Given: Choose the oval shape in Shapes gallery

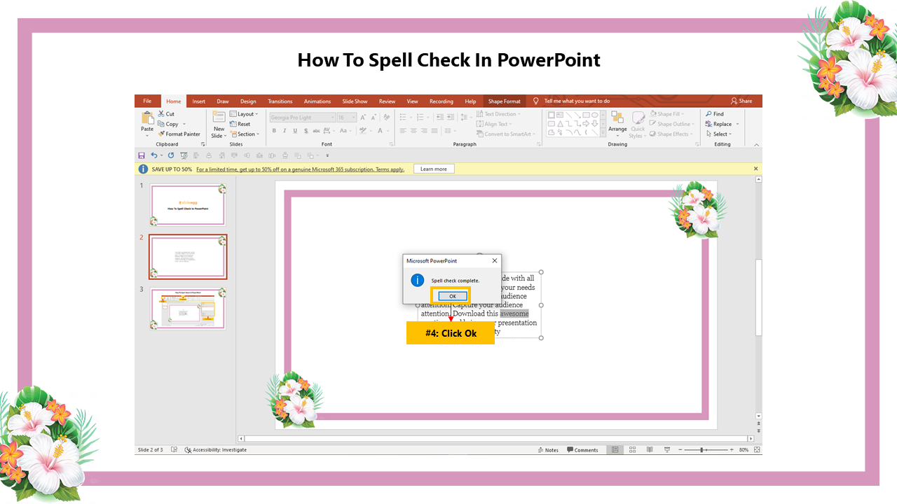Looking at the screenshot, I should [594, 115].
